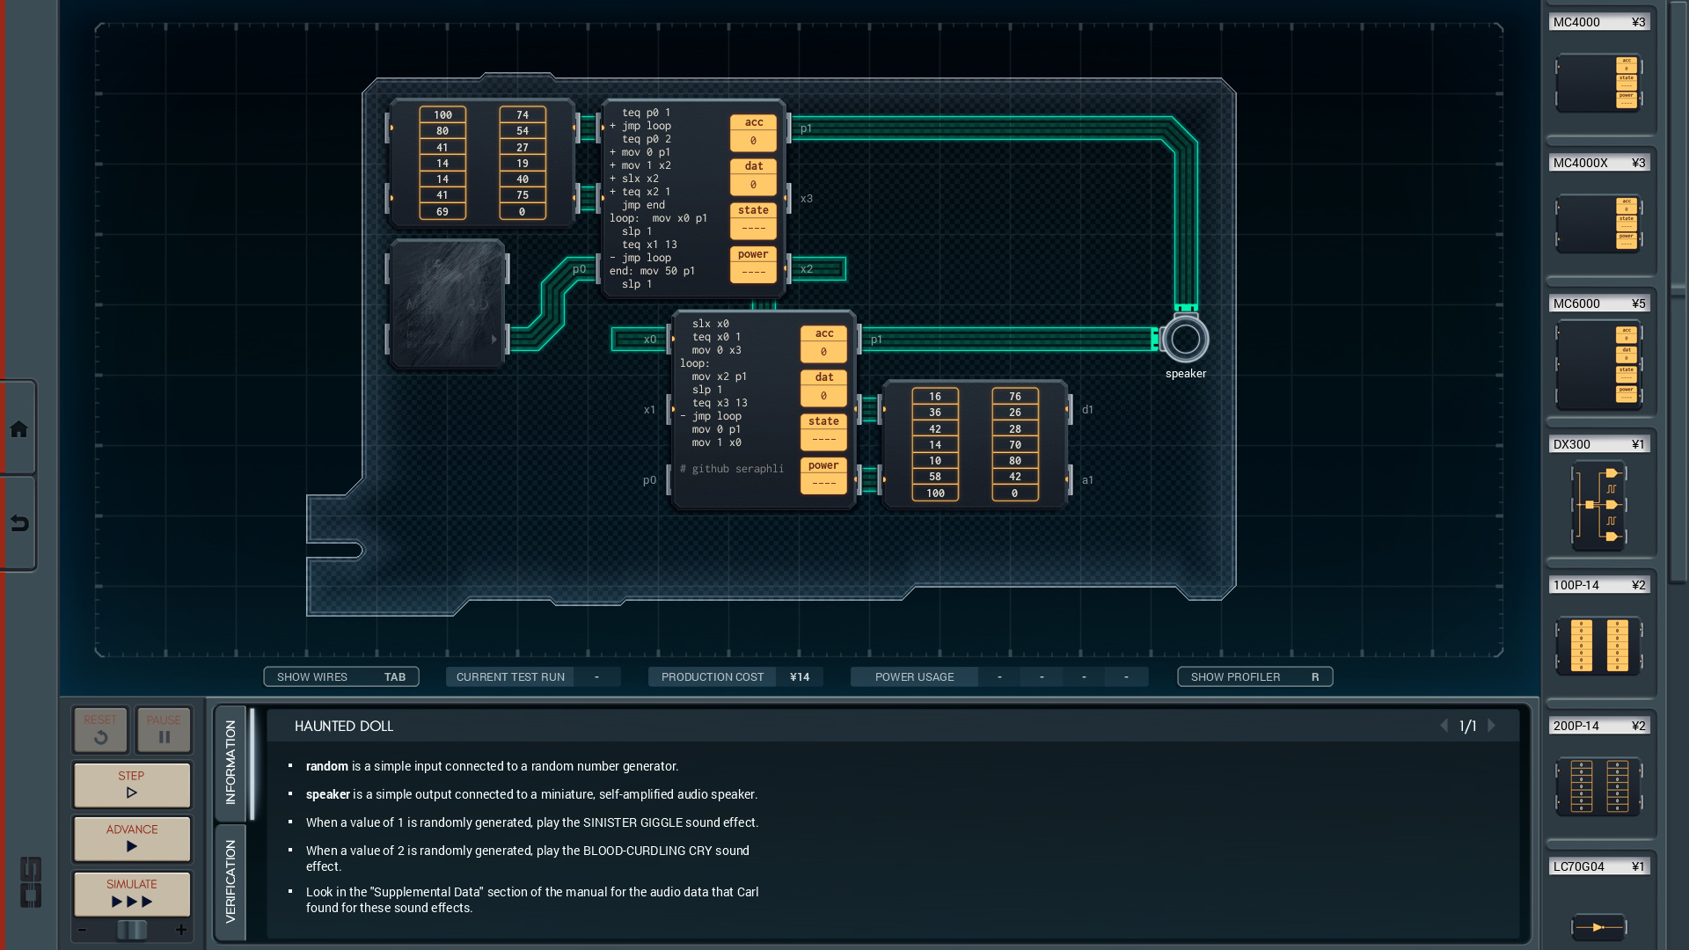Increase simulation speed with plus
Viewport: 1689px width, 950px height.
[181, 930]
